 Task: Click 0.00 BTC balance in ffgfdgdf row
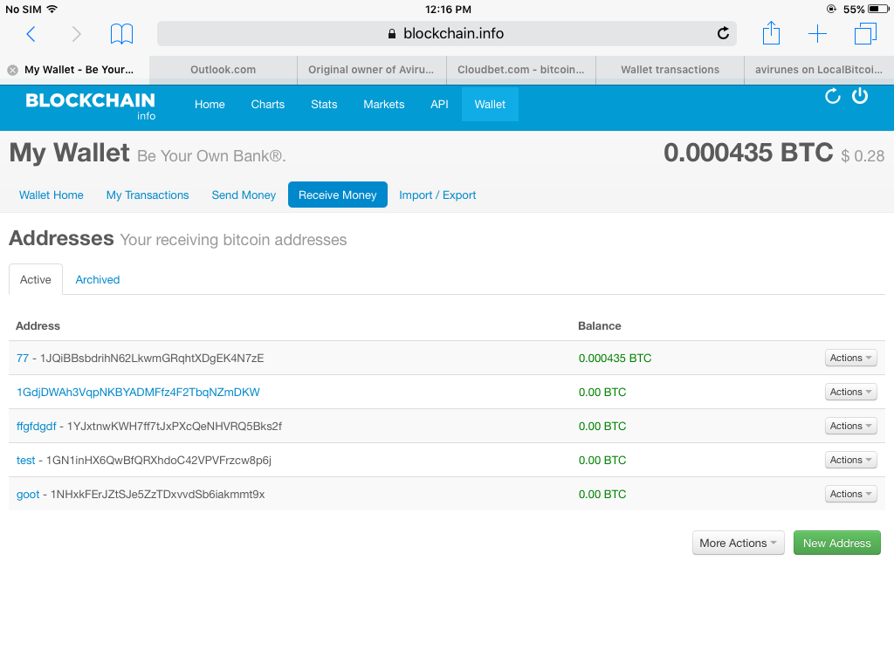coord(602,426)
